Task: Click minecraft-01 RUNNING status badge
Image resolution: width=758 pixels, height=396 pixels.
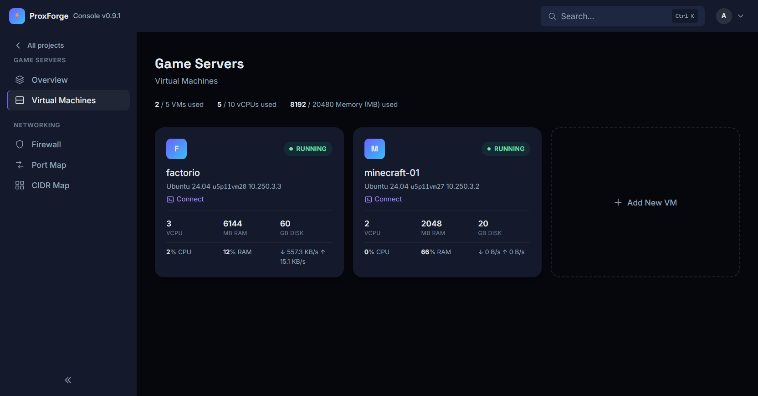Action: 506,149
